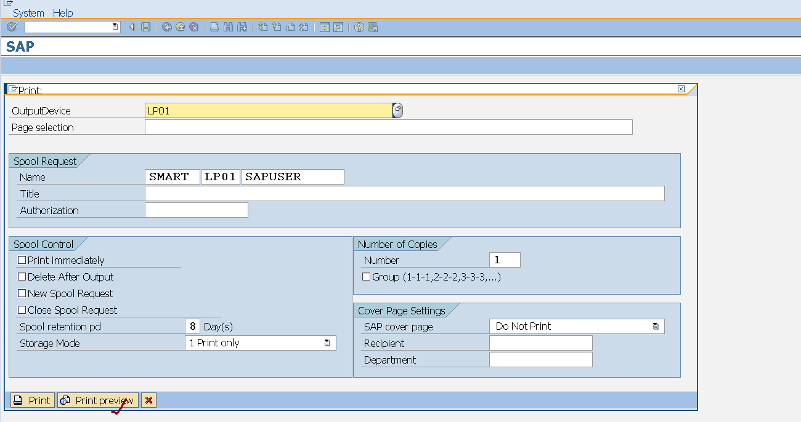
Task: Open the Help menu
Action: (x=63, y=13)
